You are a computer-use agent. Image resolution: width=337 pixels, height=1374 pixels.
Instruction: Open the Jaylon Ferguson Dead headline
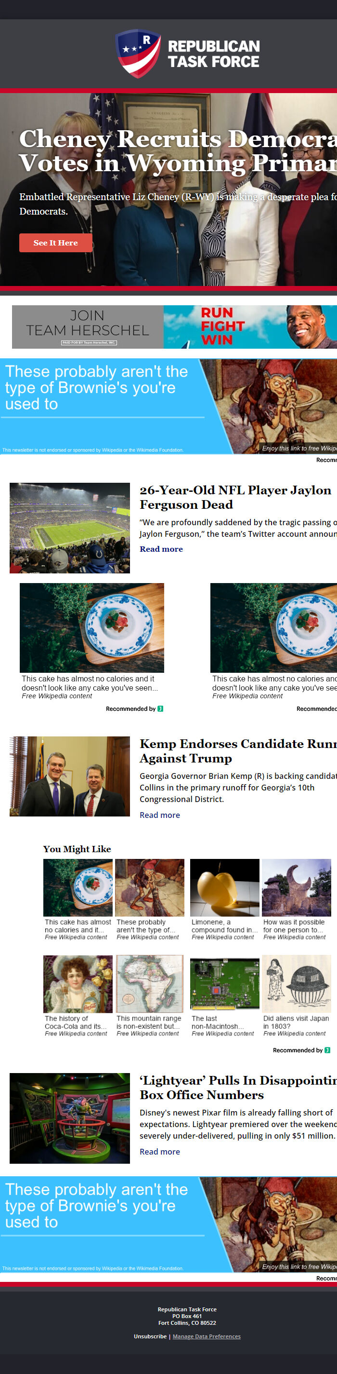pyautogui.click(x=235, y=497)
